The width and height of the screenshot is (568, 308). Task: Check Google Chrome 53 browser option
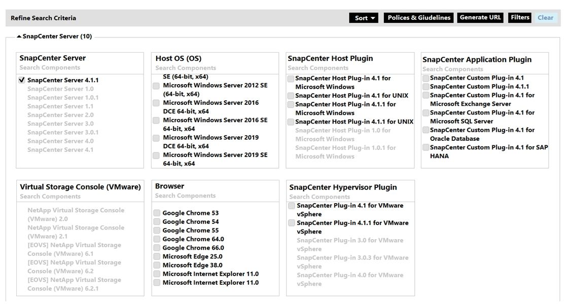[x=157, y=213]
